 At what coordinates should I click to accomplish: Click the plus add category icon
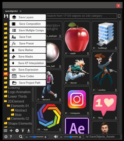click(11, 130)
